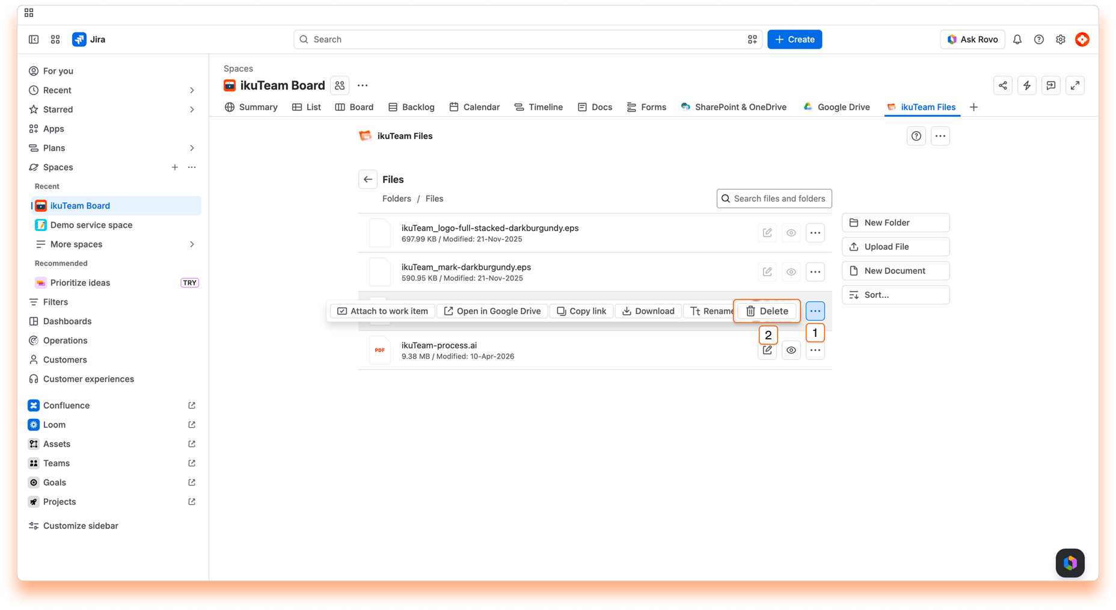Image resolution: width=1116 pixels, height=610 pixels.
Task: Expand the Starred section chevron
Action: (192, 109)
